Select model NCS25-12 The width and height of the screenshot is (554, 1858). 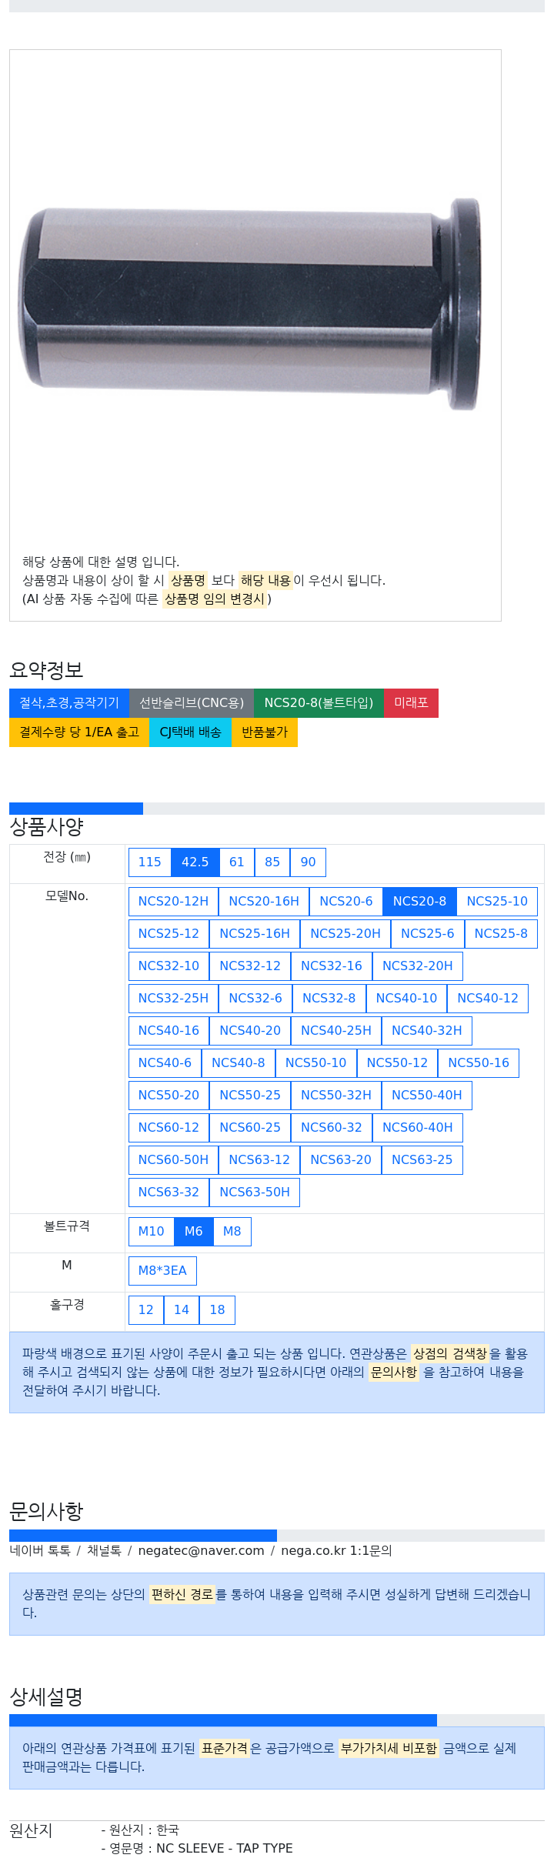tap(169, 934)
